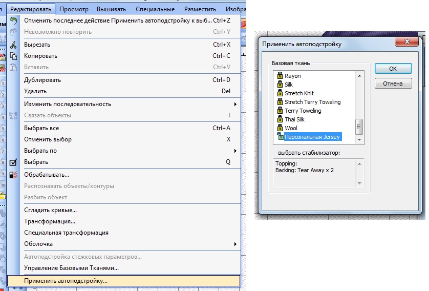Image resolution: width=429 pixels, height=291 pixels.
Task: Click the lock icon beside Rayon
Action: [x=280, y=75]
